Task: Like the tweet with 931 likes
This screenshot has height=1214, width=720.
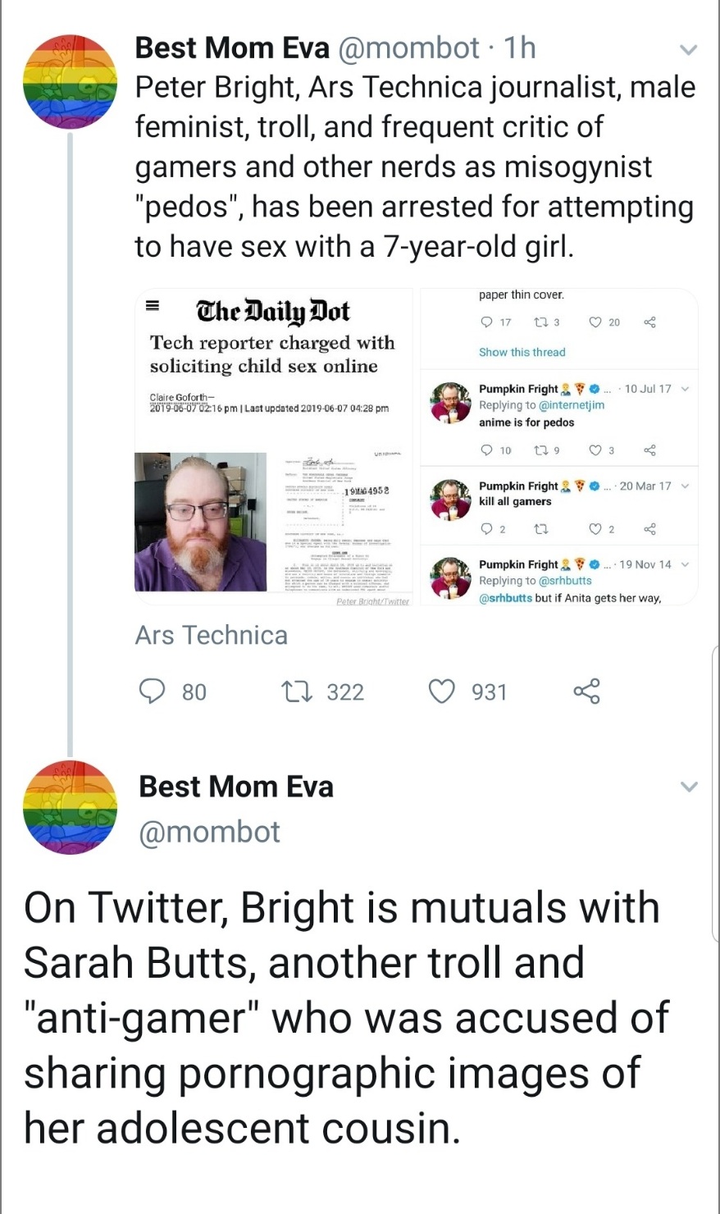Action: [442, 691]
